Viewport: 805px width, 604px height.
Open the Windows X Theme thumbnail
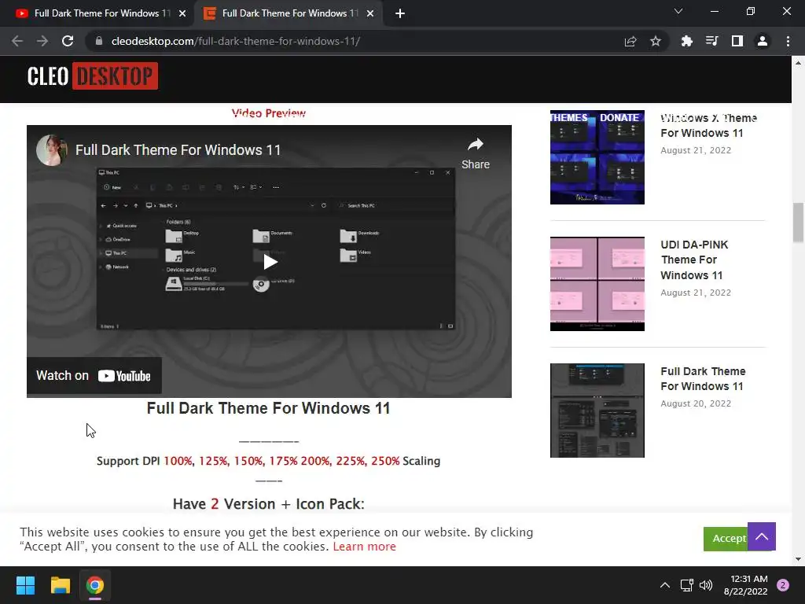597,157
